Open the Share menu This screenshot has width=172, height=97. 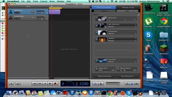pos(52,1)
